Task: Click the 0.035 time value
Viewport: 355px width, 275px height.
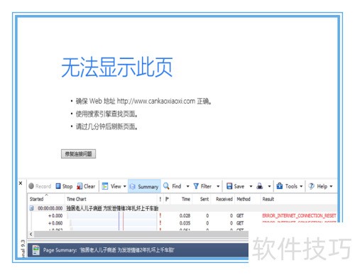Action: click(x=185, y=223)
